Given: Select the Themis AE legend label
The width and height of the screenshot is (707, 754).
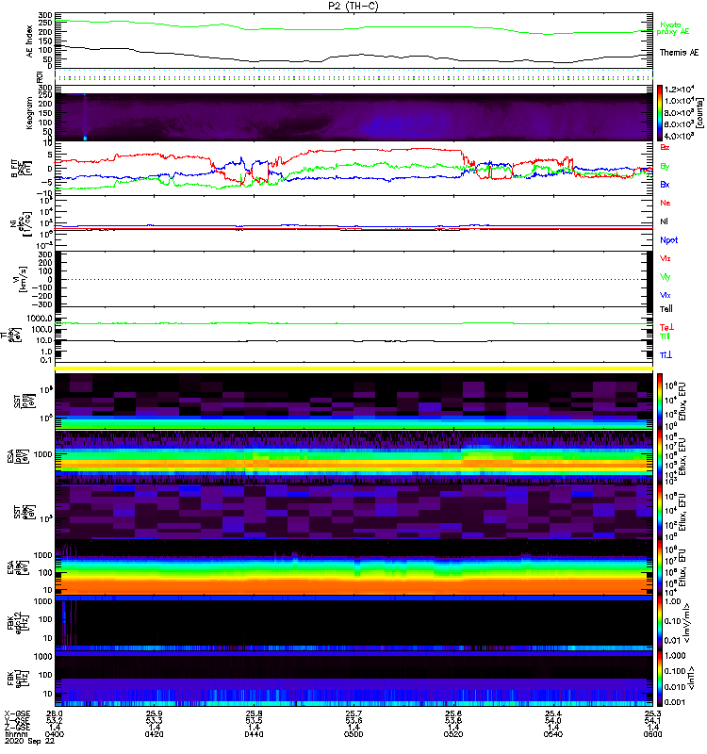Looking at the screenshot, I should click(x=679, y=53).
